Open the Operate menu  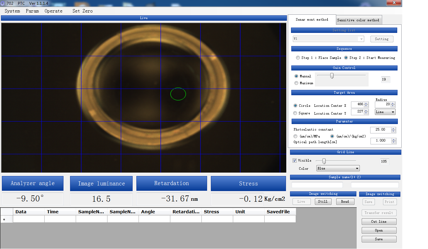tap(53, 11)
